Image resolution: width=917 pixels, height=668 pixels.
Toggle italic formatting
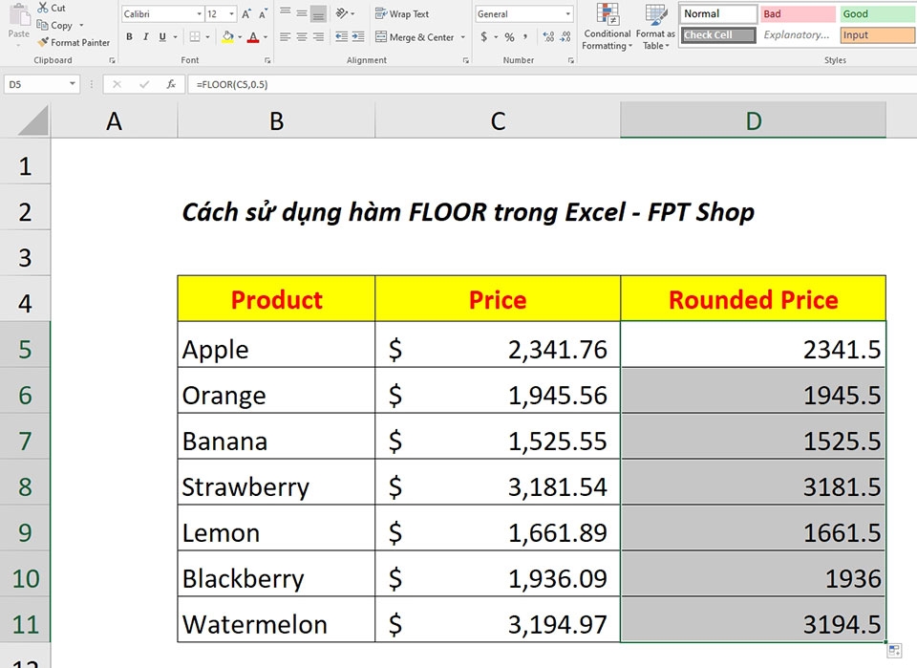[145, 36]
